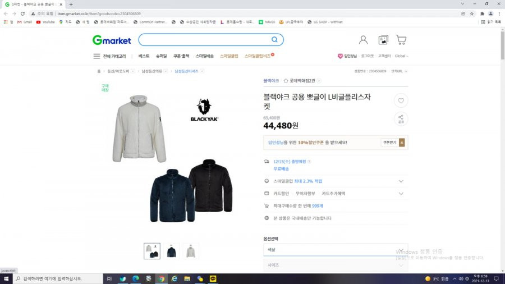Open the Chrome extensions puzzle icon
The height and width of the screenshot is (284, 505).
482,13
